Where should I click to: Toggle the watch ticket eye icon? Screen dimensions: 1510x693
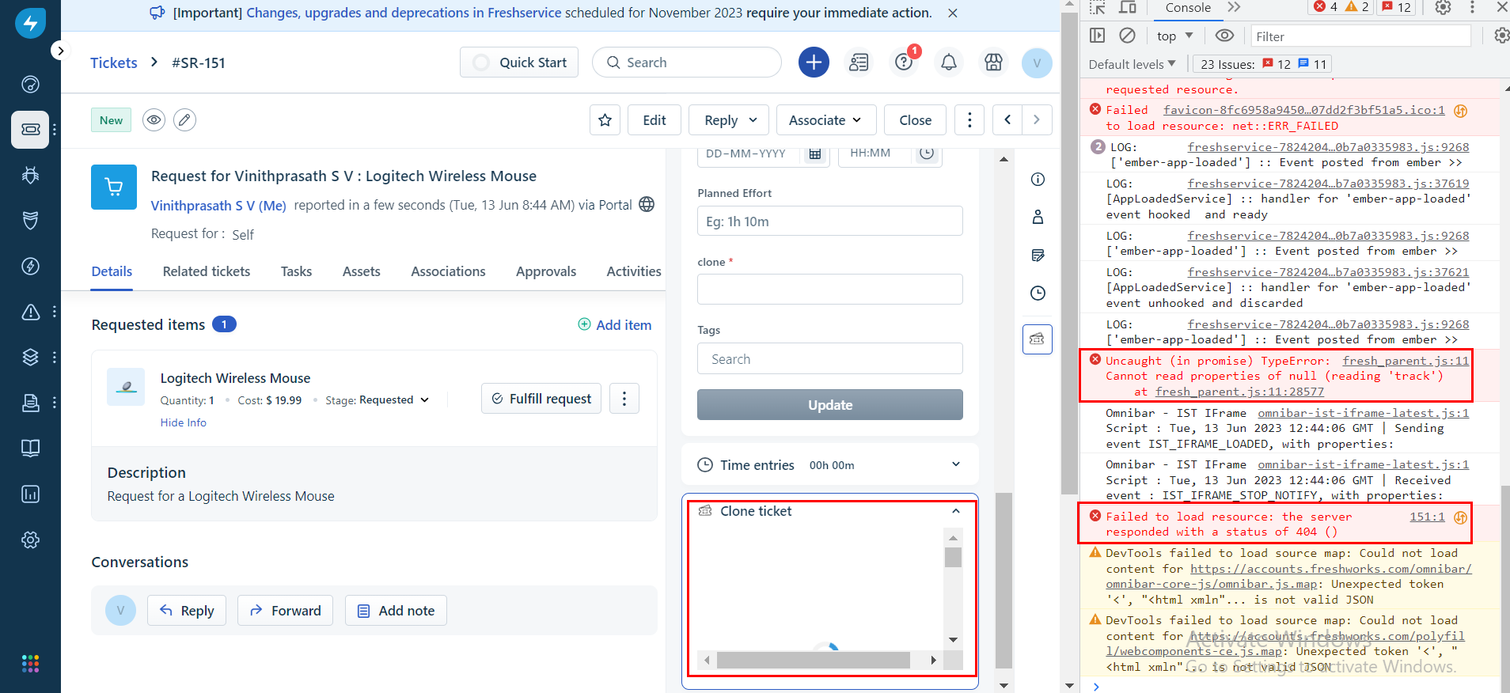point(154,120)
